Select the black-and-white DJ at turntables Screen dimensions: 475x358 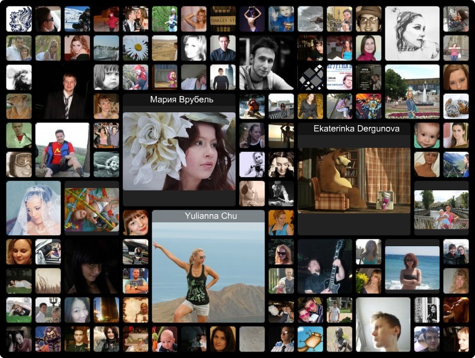tap(281, 194)
